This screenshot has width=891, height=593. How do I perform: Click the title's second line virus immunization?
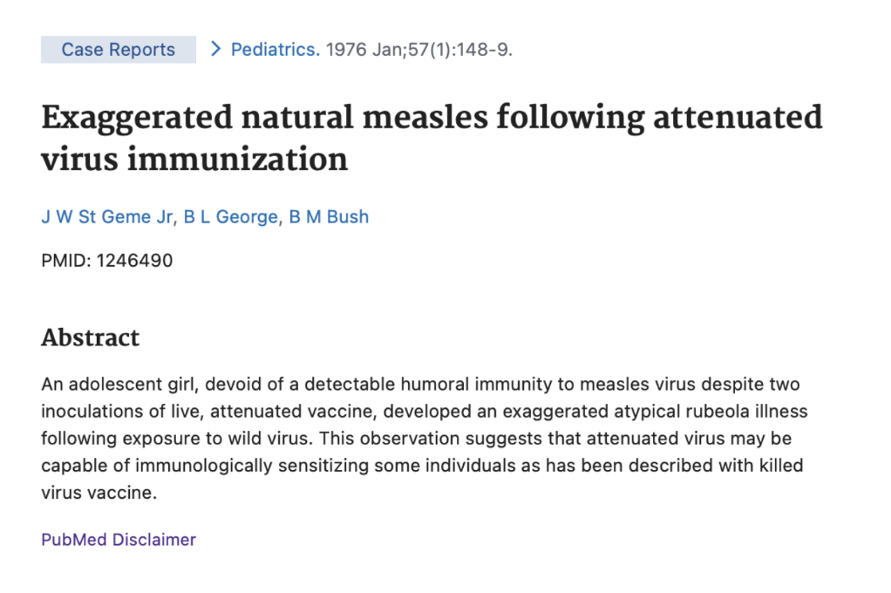[x=194, y=160]
